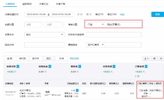164x100 pixels.
Task: Open info icon next to 商家优惠
Action: click(50, 67)
